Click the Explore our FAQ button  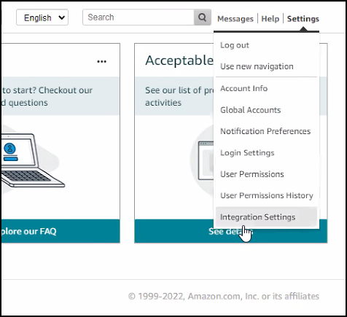pyautogui.click(x=61, y=231)
